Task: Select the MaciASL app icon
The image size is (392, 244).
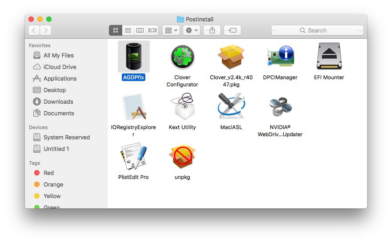Action: click(x=231, y=106)
